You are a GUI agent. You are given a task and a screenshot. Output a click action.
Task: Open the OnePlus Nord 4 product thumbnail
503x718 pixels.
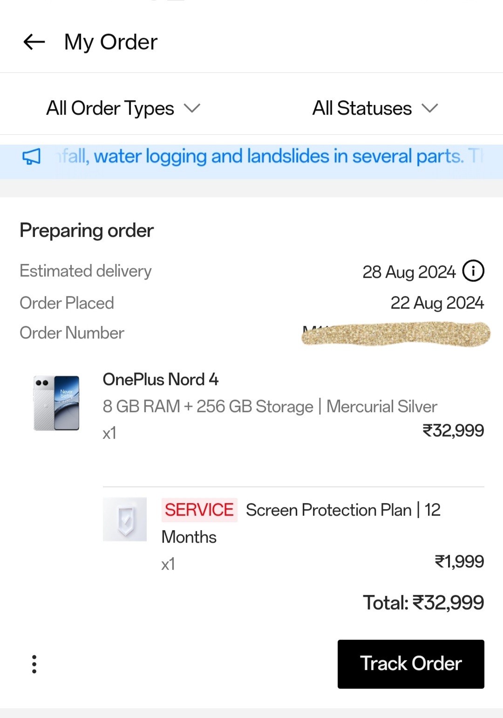[x=56, y=403]
